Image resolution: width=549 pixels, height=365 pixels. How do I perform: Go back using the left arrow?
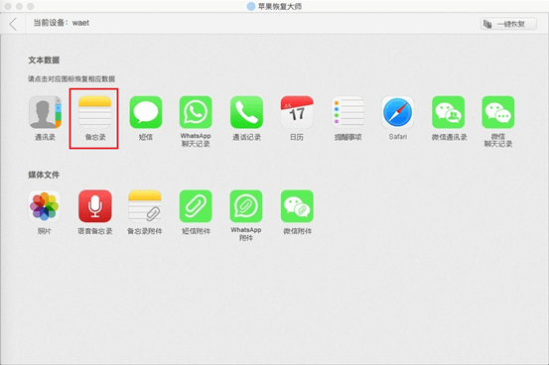click(13, 24)
